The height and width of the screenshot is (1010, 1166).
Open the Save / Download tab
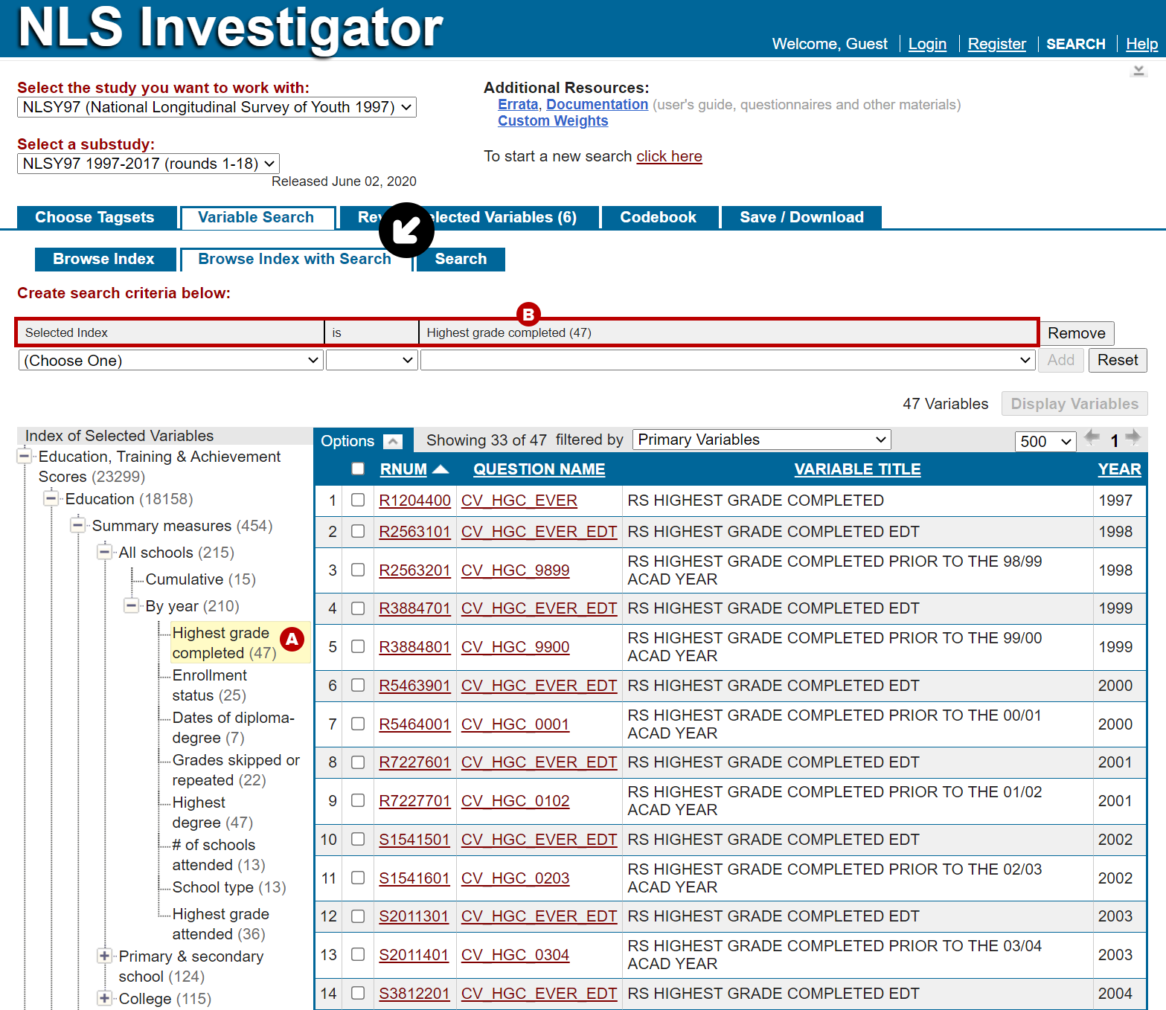click(x=801, y=217)
